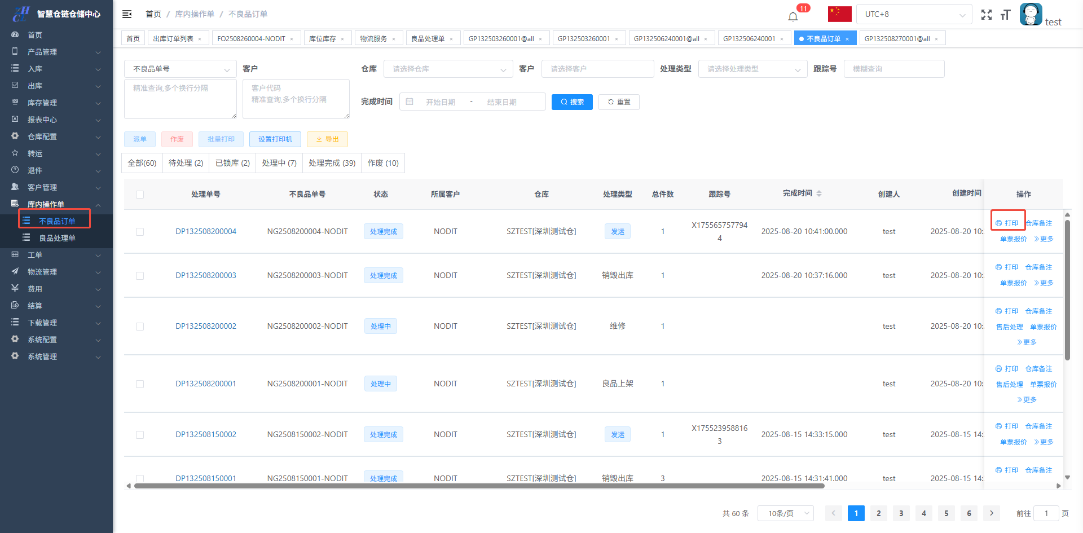Image resolution: width=1083 pixels, height=533 pixels.
Task: Click the blue 搜索 search button
Action: tap(571, 102)
